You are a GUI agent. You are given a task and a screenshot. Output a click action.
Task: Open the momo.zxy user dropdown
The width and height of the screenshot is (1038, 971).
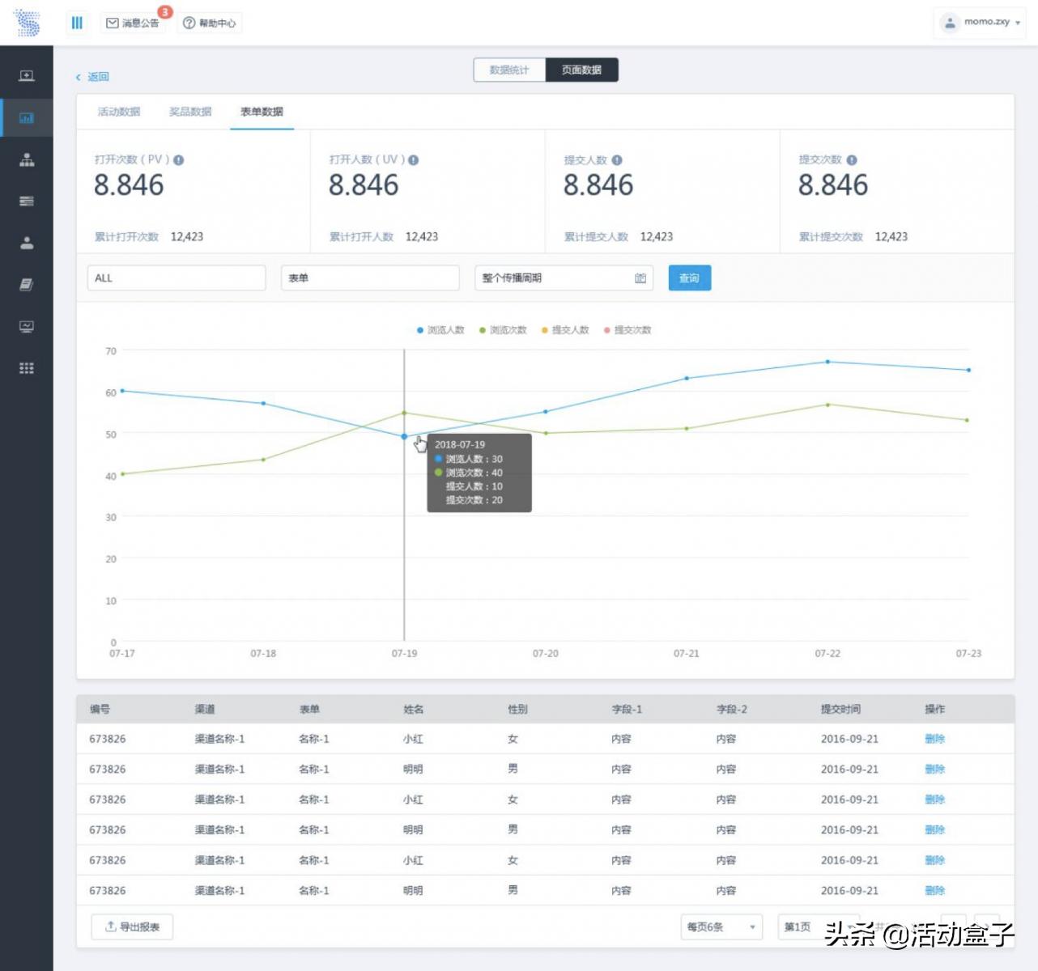[980, 22]
